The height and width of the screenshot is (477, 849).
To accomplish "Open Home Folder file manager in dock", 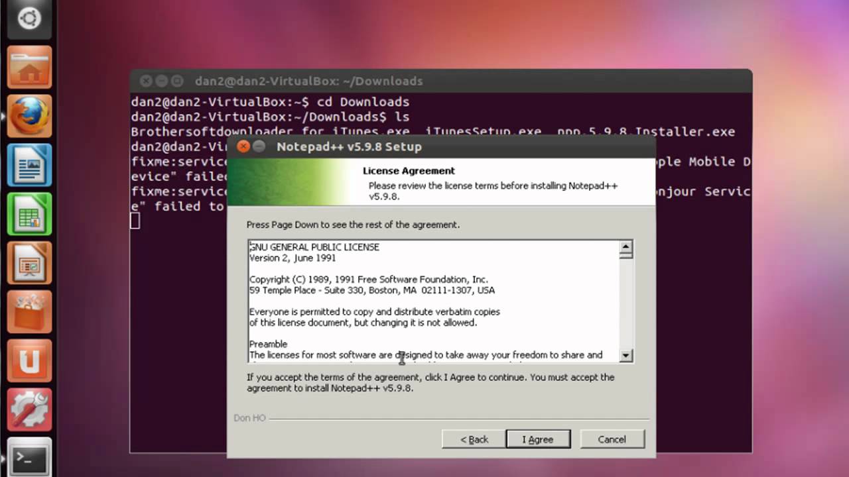I will pos(29,67).
